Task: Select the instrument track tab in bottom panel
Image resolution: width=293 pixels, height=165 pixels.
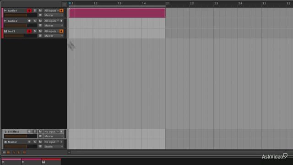Action: click(x=51, y=162)
